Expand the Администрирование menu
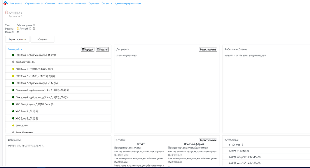The width and height of the screenshot is (310, 168). tap(128, 4)
